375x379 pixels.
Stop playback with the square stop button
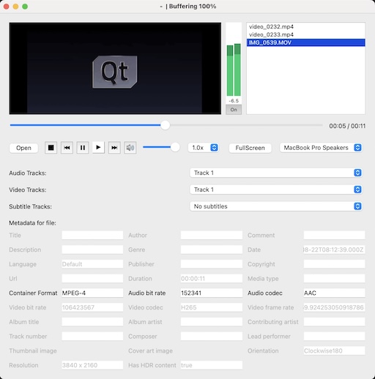tap(51, 148)
